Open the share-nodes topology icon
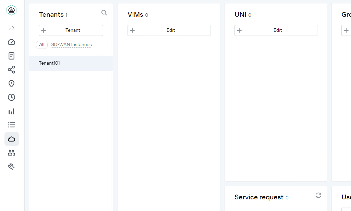This screenshot has width=351, height=211. (x=12, y=70)
